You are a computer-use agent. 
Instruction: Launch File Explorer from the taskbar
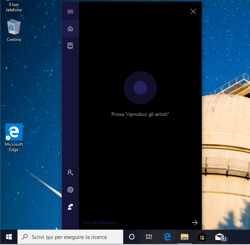pos(184,237)
